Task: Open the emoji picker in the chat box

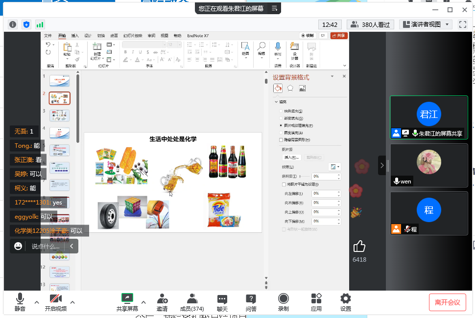Action: [18, 246]
